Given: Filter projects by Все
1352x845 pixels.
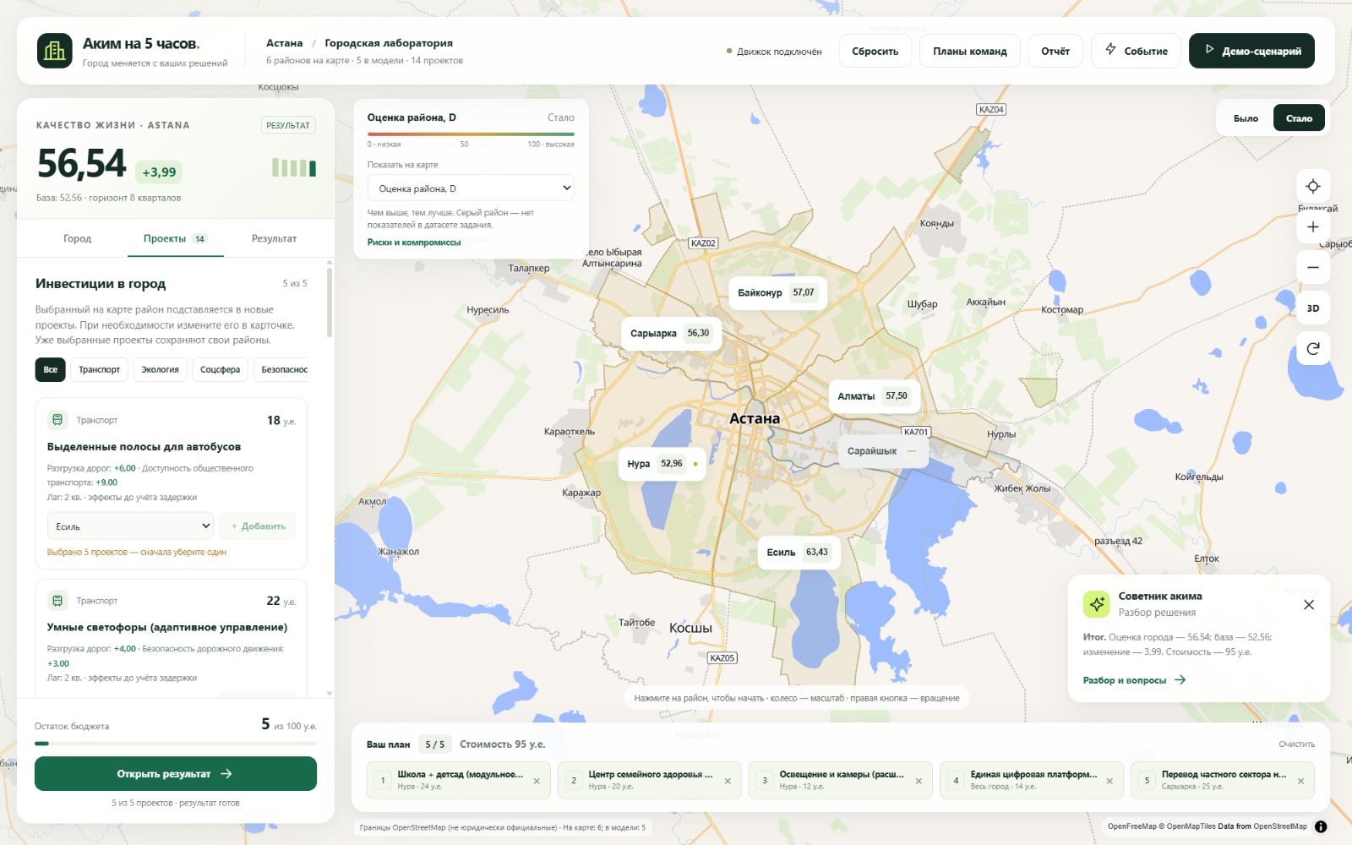Looking at the screenshot, I should click(51, 369).
